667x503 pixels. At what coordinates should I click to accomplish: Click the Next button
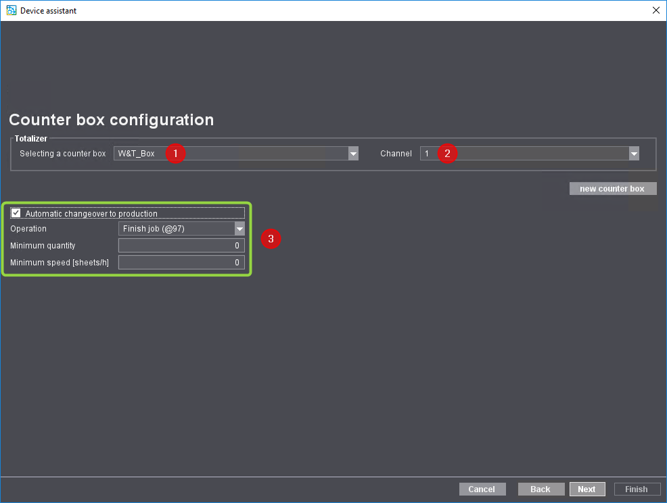coord(586,489)
